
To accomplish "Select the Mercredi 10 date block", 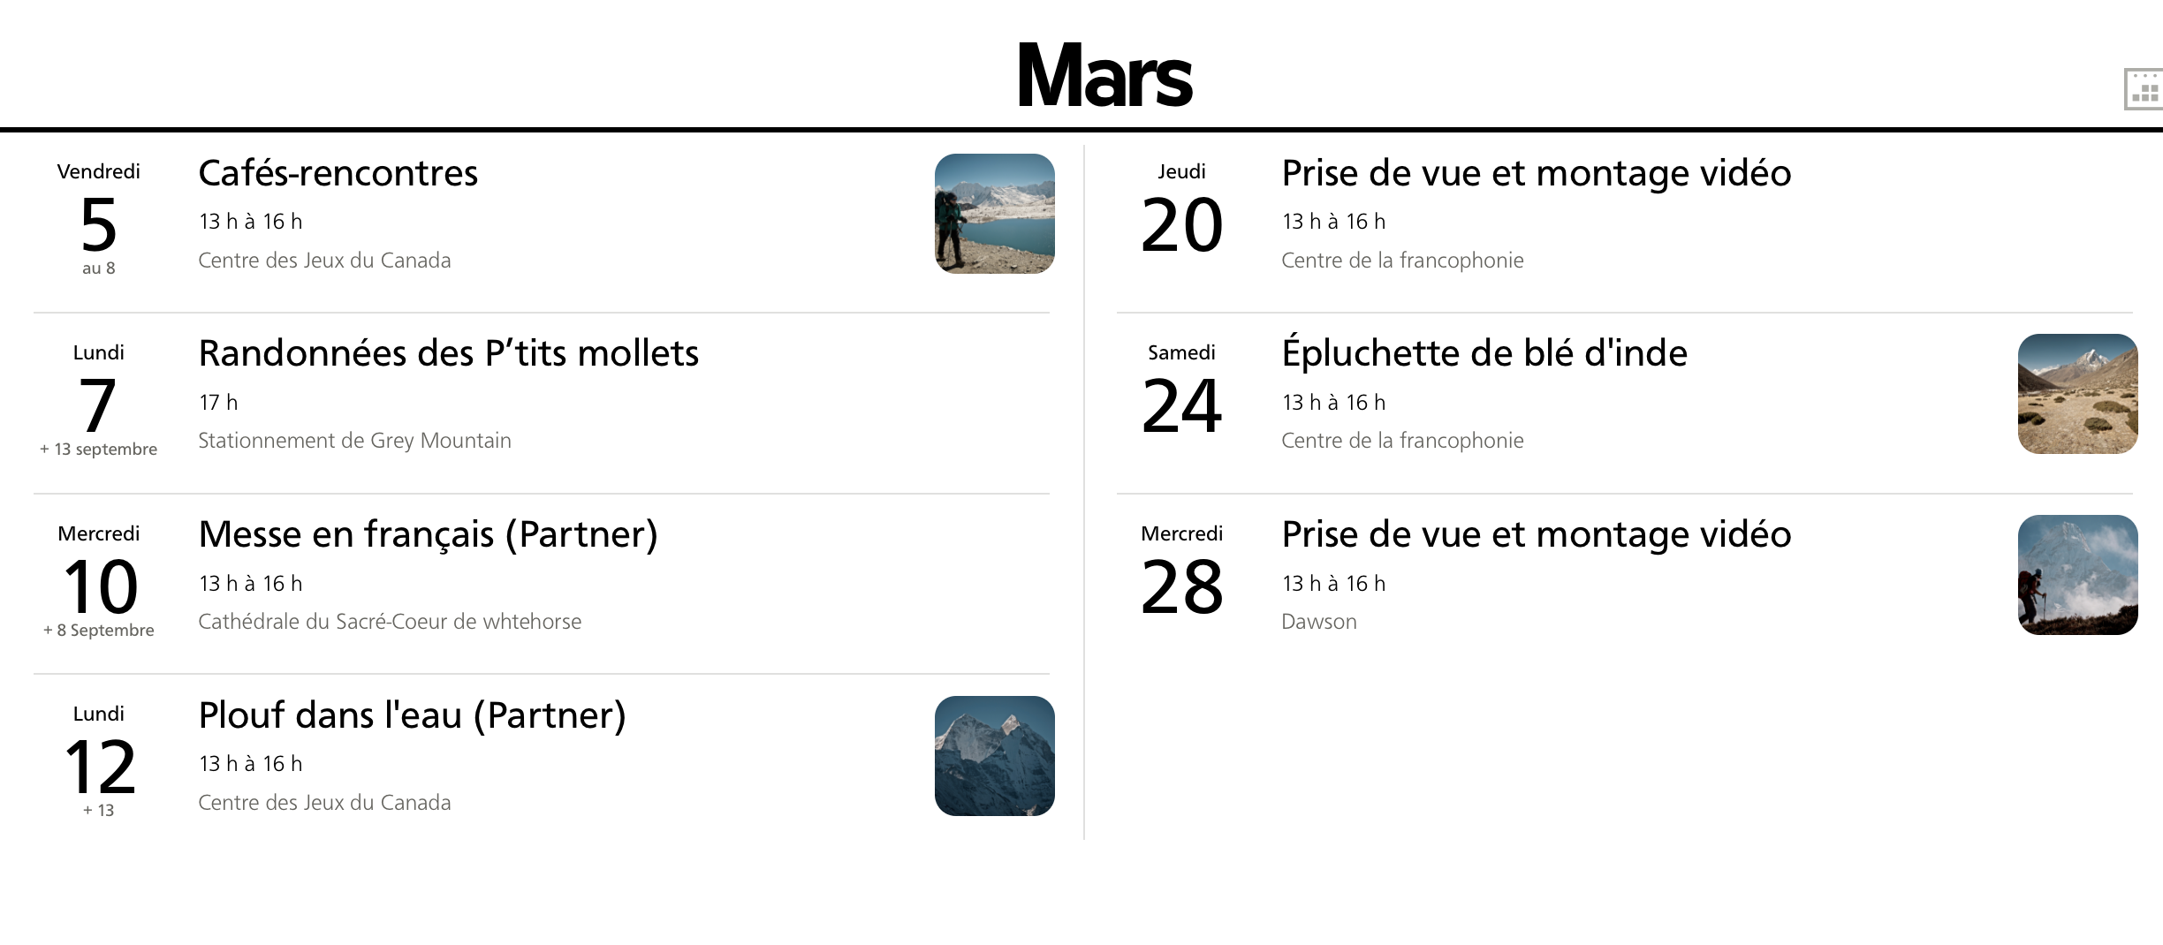I will [99, 582].
